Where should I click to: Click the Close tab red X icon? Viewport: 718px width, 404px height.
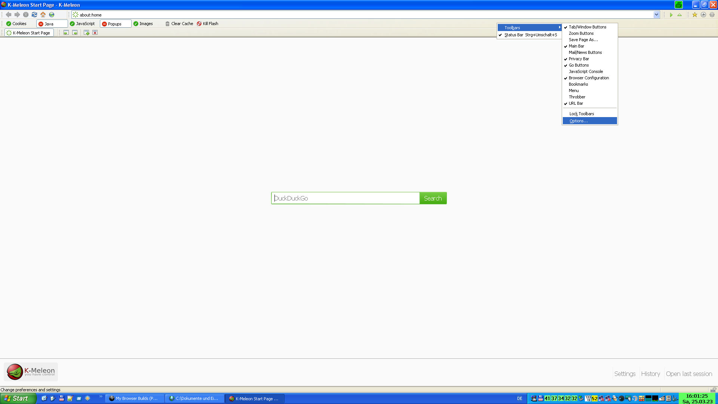[x=95, y=33]
